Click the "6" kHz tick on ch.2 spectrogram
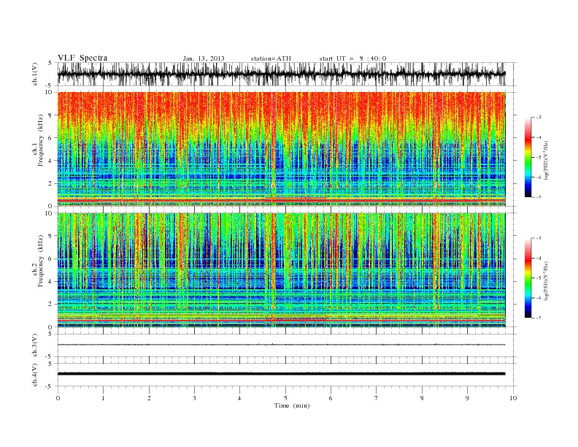Viewport: 578px width, 447px height. pos(50,259)
